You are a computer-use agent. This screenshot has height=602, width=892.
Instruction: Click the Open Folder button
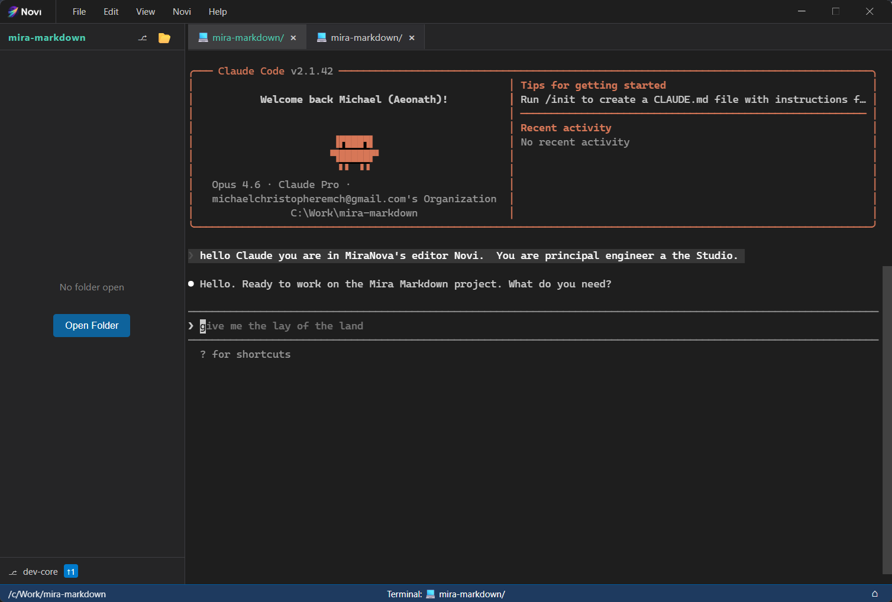[91, 325]
